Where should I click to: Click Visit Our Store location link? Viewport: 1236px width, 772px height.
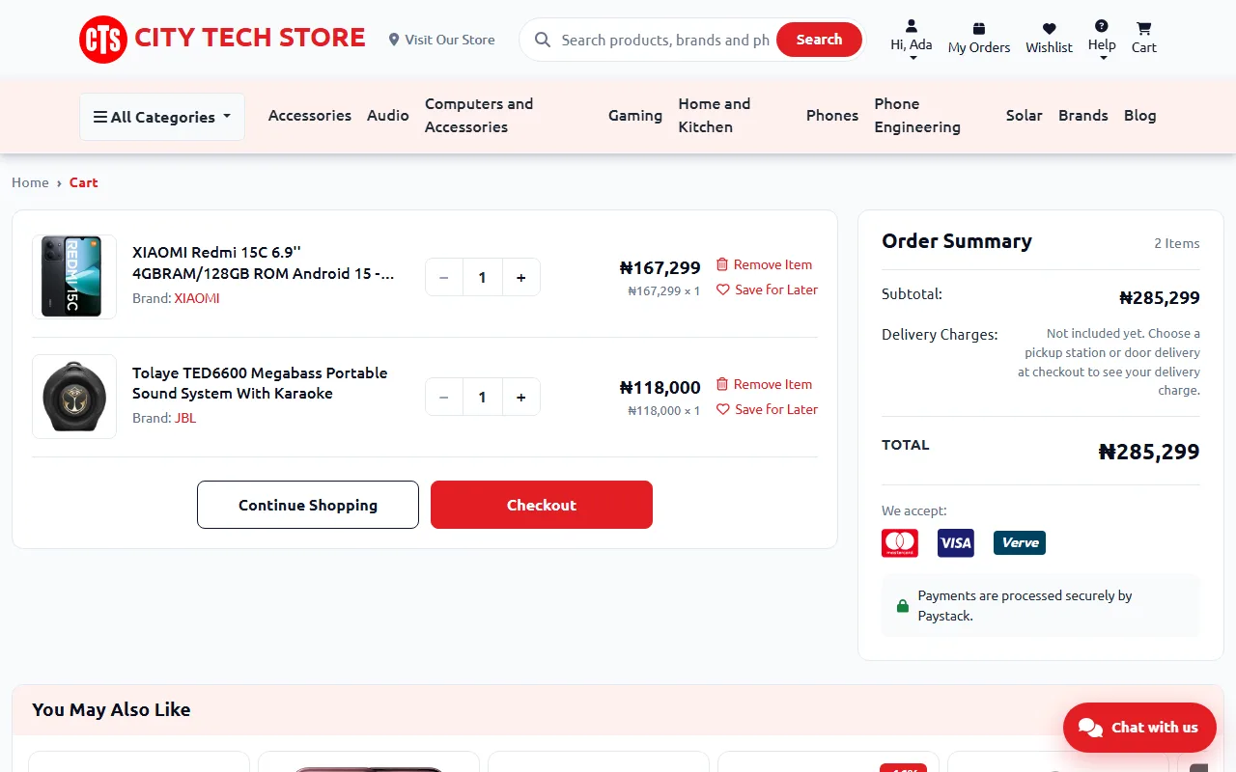(x=441, y=40)
